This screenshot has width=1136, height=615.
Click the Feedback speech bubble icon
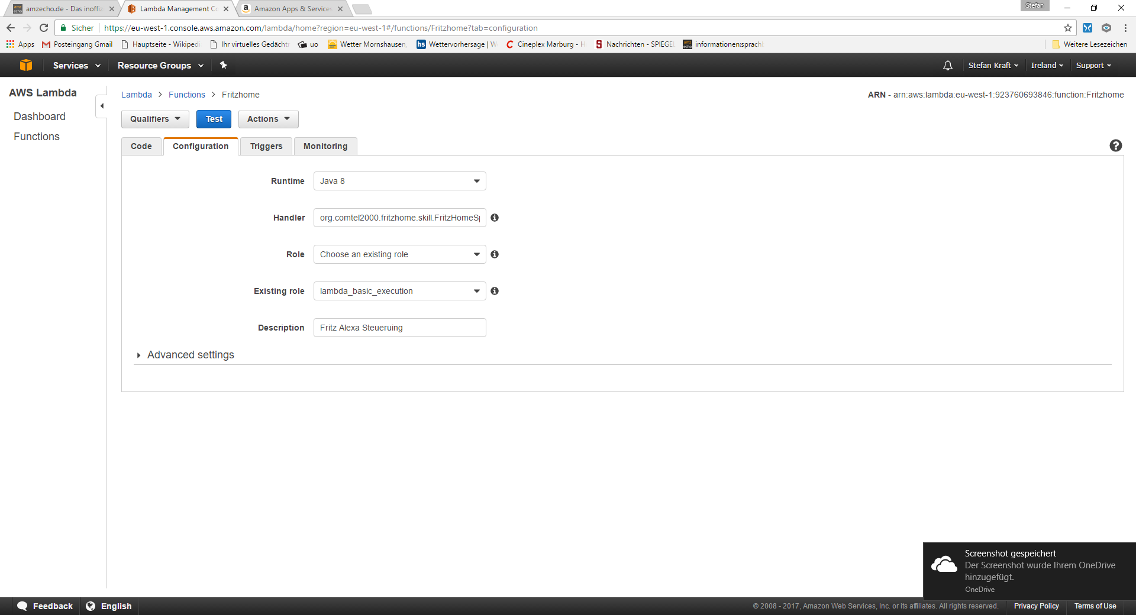[22, 606]
